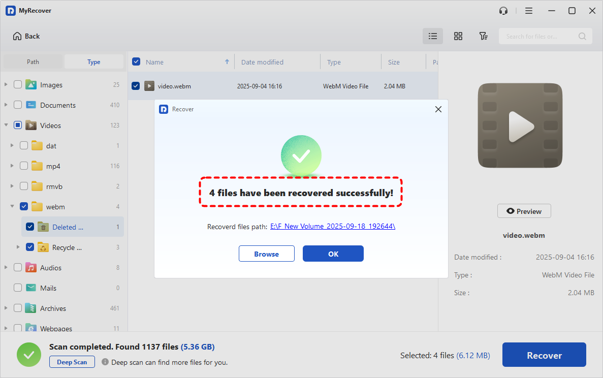Click the webm folder icon
603x378 pixels.
click(x=37, y=207)
